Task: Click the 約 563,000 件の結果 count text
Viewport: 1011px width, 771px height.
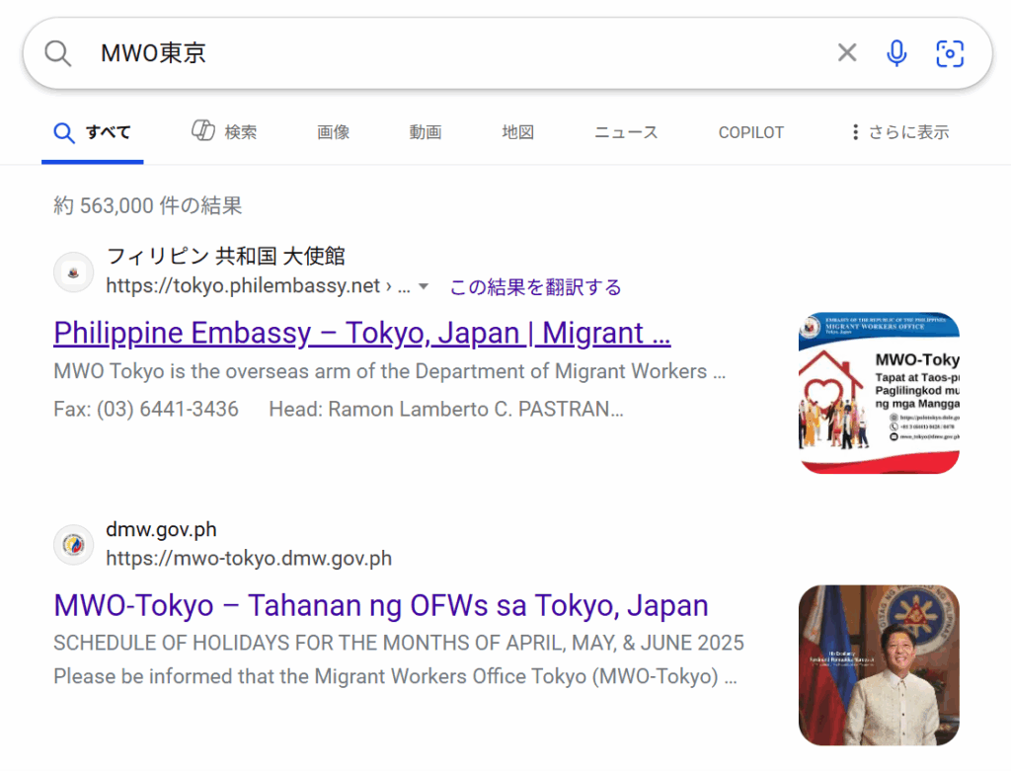Action: click(148, 206)
